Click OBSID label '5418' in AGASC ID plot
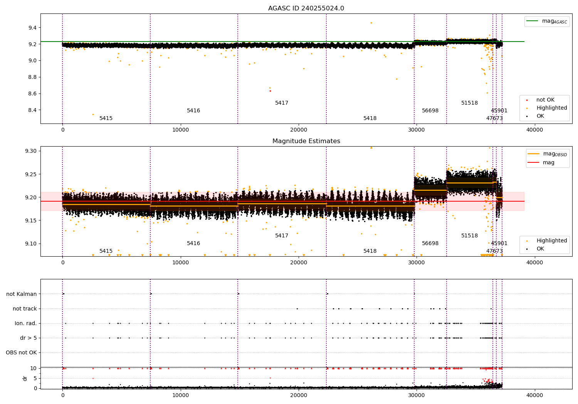Image resolution: width=578 pixels, height=404 pixels. [370, 119]
